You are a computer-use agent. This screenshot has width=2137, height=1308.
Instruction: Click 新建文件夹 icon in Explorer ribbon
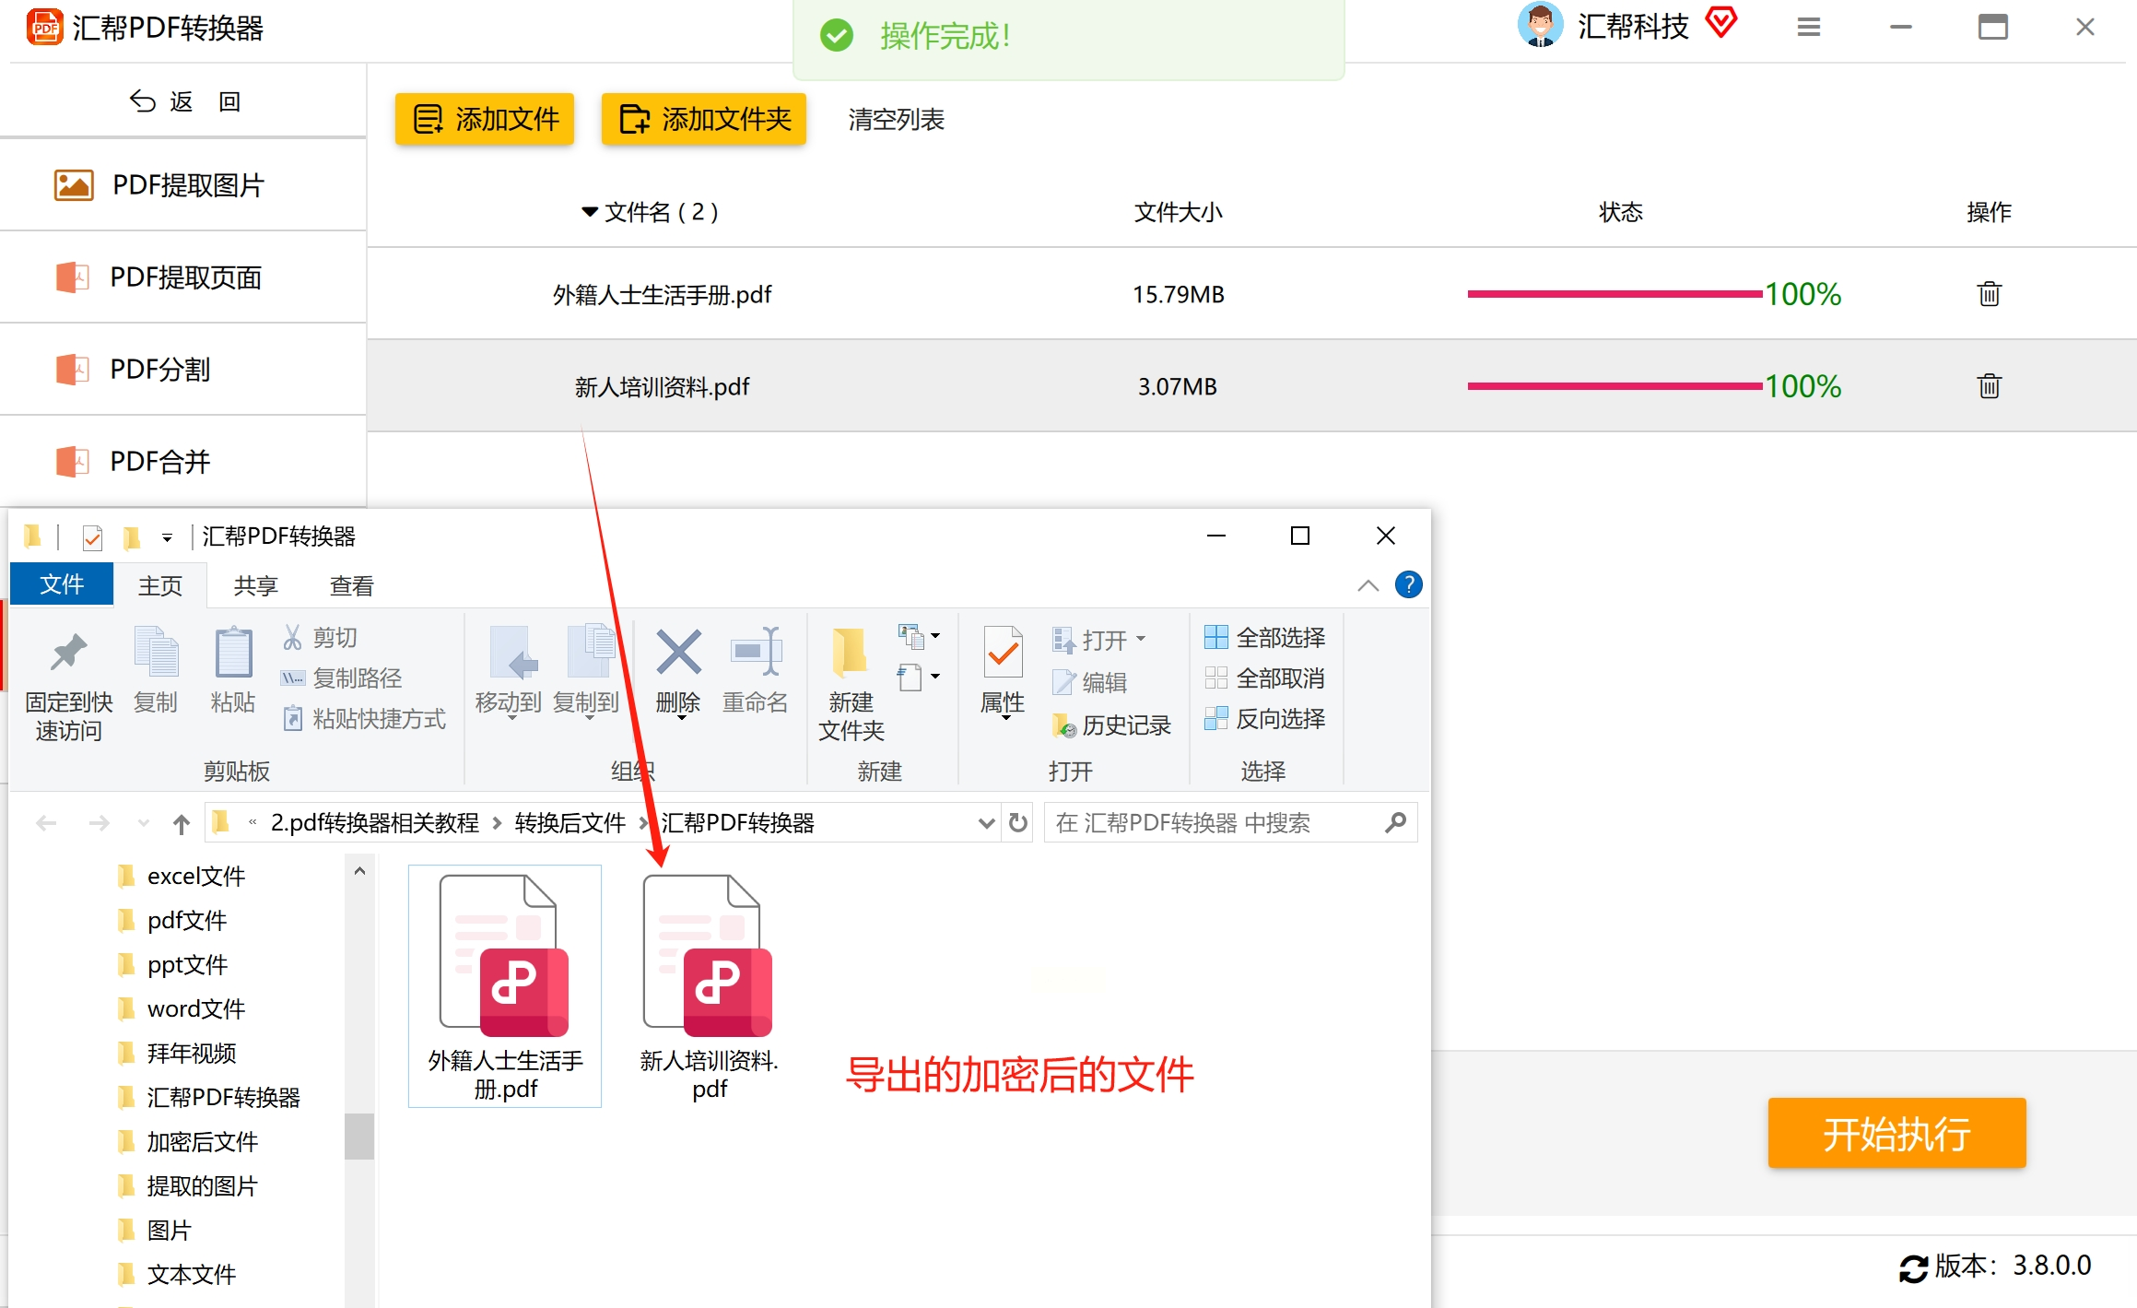(850, 654)
